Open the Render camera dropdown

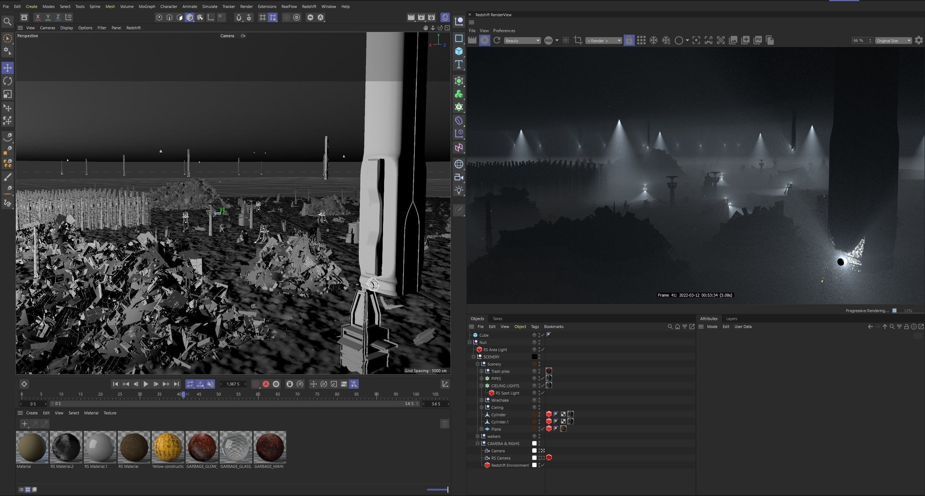(604, 40)
